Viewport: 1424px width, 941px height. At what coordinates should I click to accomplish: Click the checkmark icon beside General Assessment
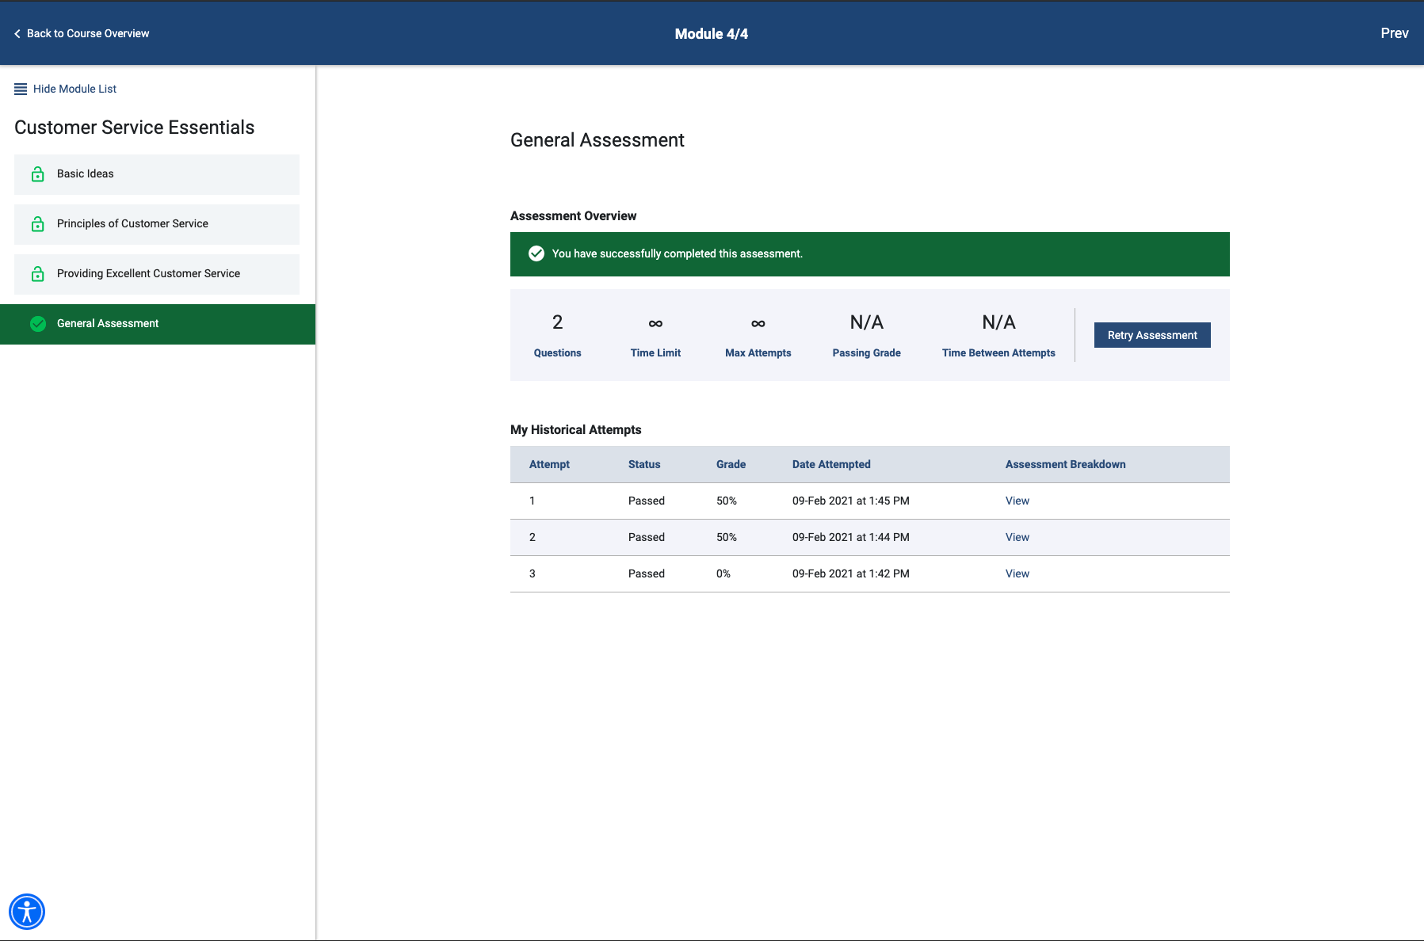click(37, 323)
